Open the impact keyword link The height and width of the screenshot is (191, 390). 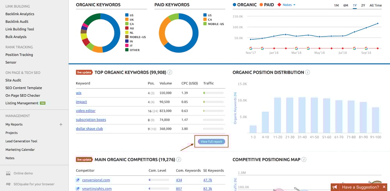(82, 102)
